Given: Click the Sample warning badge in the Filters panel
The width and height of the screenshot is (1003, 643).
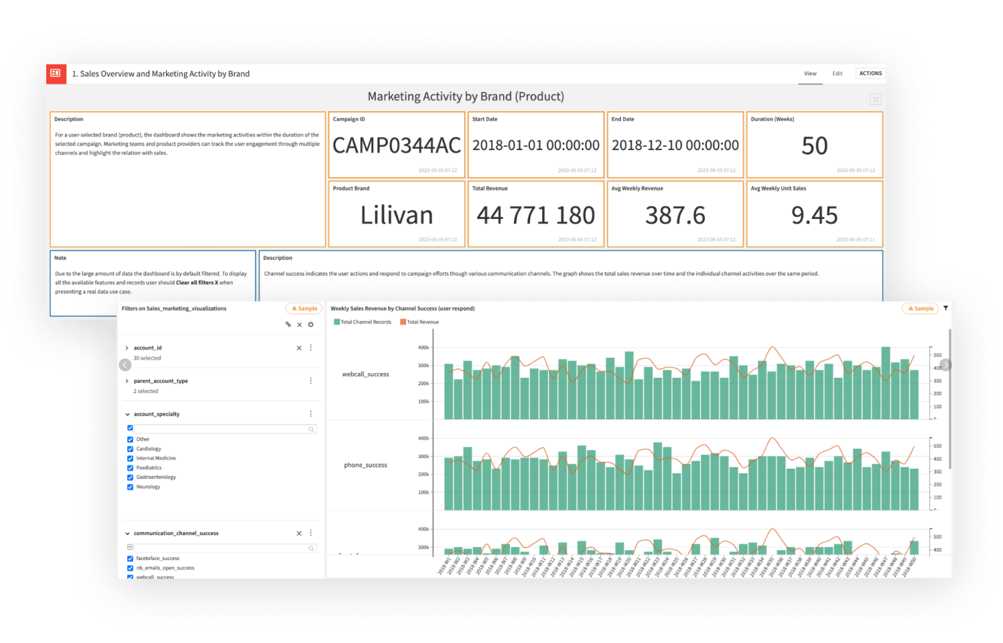Looking at the screenshot, I should tap(304, 308).
